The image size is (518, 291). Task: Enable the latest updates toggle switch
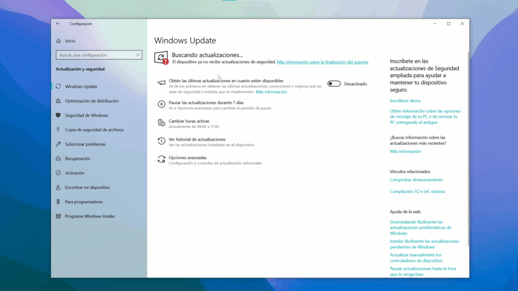pos(334,84)
